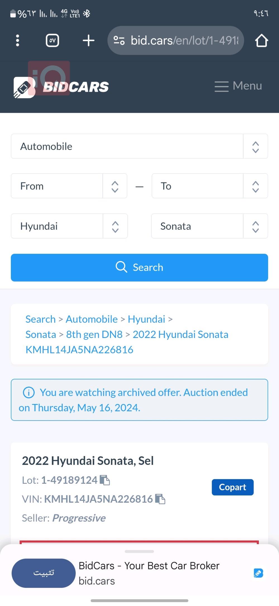Screen dimensions: 279x606
Task: Copy the VIN KMHL14JA5NA226816
Action: pyautogui.click(x=160, y=499)
